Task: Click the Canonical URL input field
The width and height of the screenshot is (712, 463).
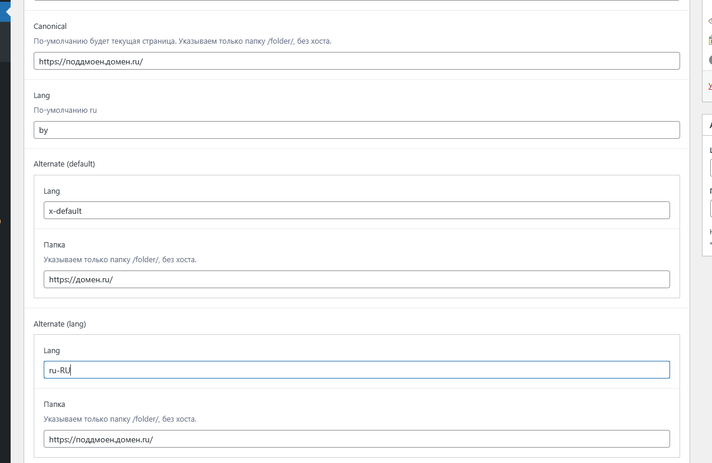Action: click(x=357, y=61)
